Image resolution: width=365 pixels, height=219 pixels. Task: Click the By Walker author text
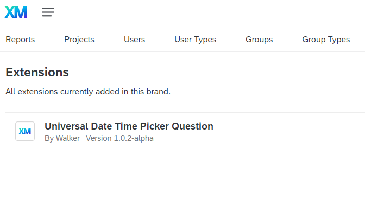tap(62, 138)
